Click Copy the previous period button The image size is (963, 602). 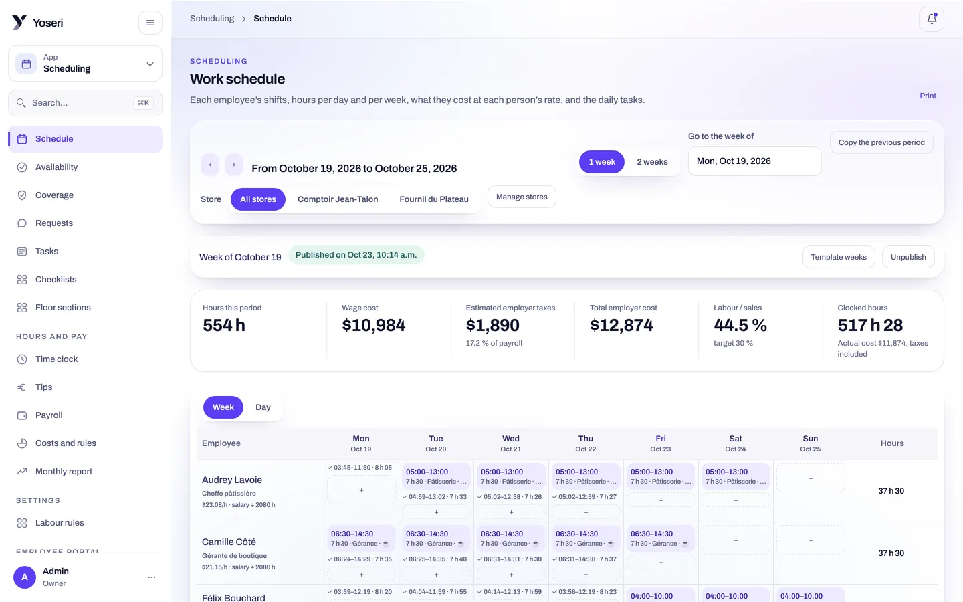click(881, 142)
